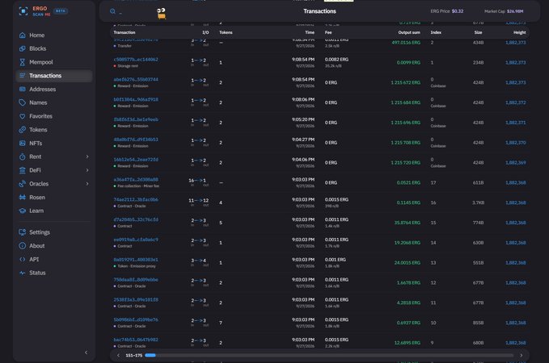
Task: Open transaction c508577b..ec144062
Action: click(136, 60)
